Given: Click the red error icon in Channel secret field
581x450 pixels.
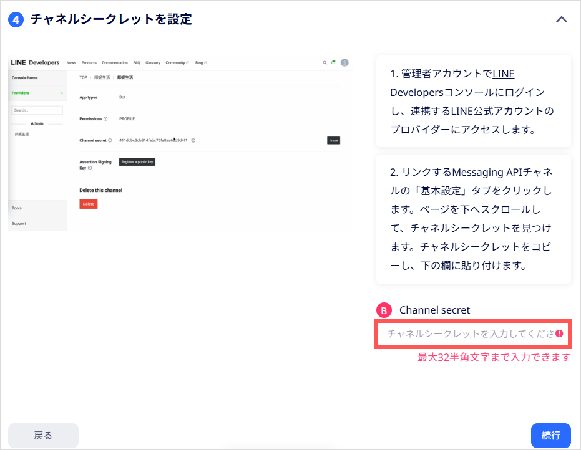Looking at the screenshot, I should (x=559, y=333).
